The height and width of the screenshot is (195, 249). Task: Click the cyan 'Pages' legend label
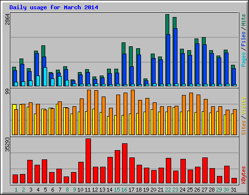click(244, 59)
